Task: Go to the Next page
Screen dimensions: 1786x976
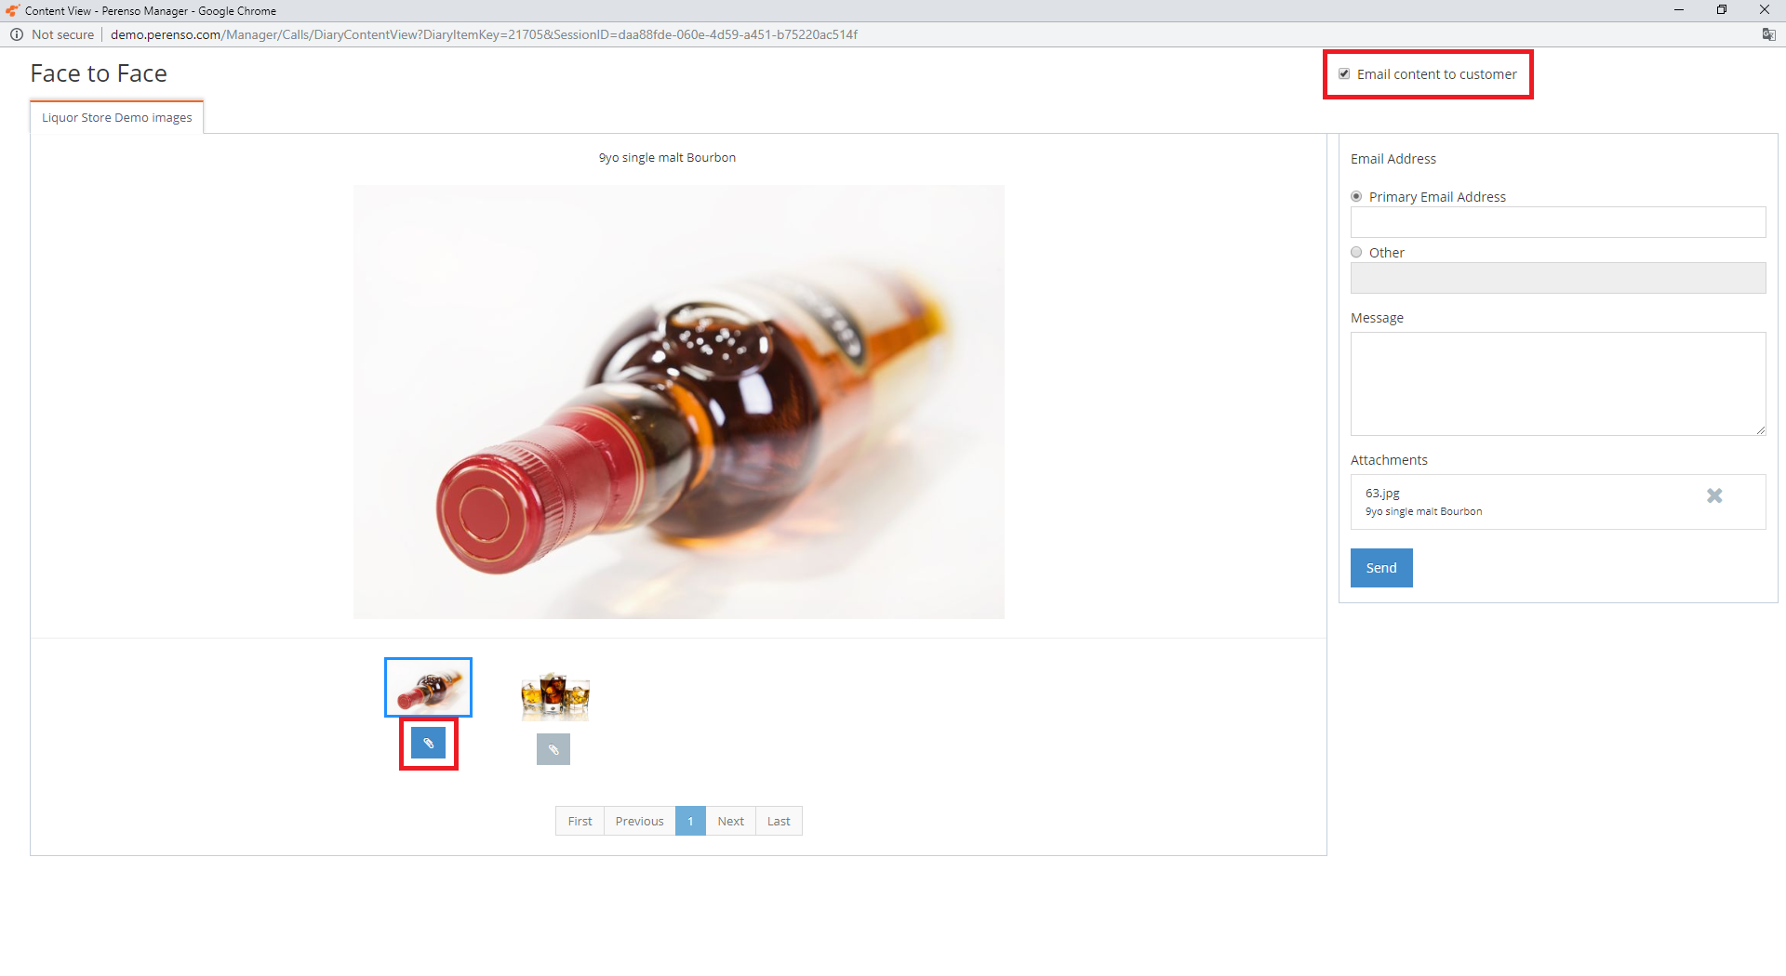Action: tap(730, 821)
